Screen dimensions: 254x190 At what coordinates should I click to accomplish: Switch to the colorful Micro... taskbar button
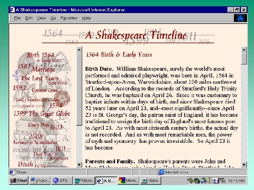[128, 180]
